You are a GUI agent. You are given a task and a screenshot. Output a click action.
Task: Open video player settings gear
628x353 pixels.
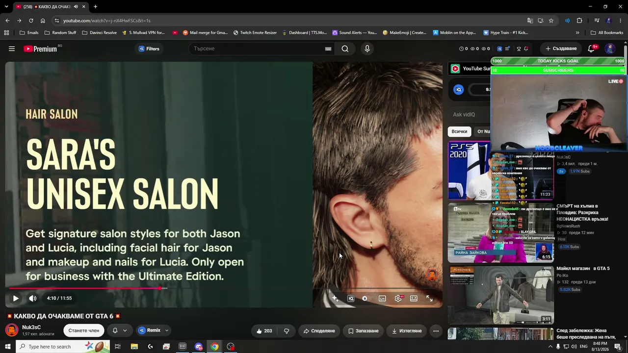[x=398, y=298]
